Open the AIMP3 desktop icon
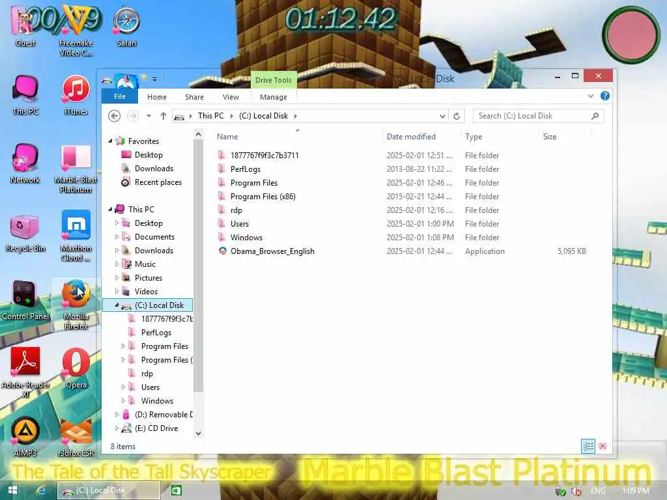This screenshot has height=500, width=667. coord(25,437)
